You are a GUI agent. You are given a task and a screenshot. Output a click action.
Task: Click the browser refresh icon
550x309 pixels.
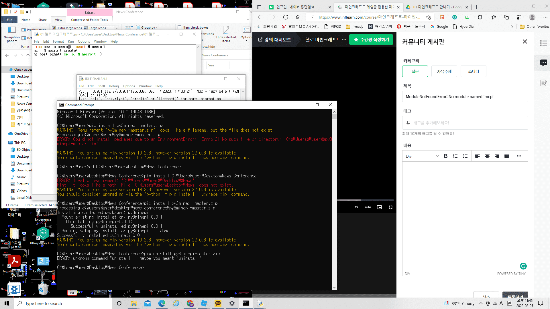tap(286, 17)
